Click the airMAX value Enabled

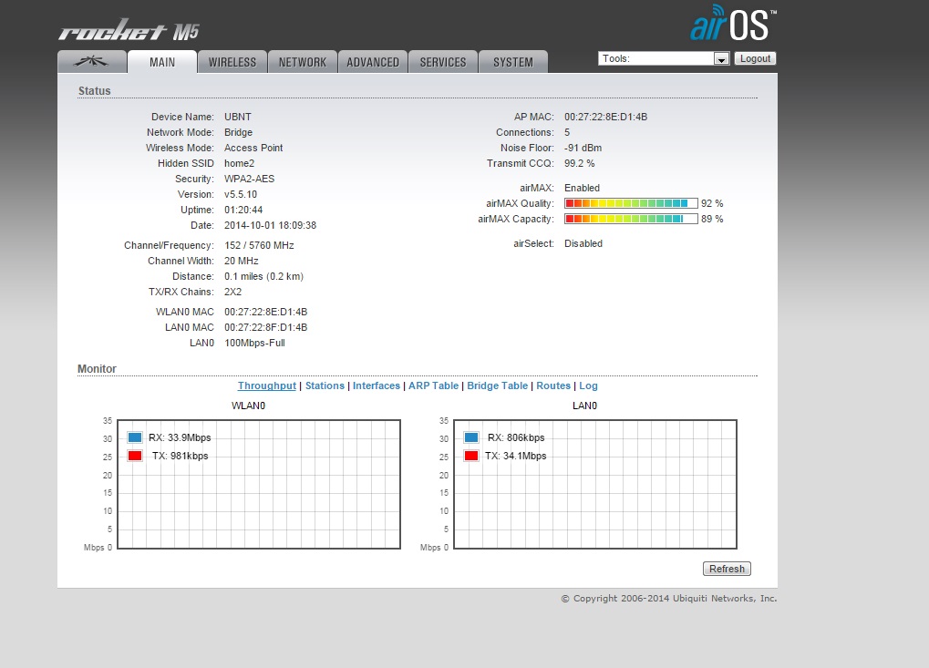[582, 188]
